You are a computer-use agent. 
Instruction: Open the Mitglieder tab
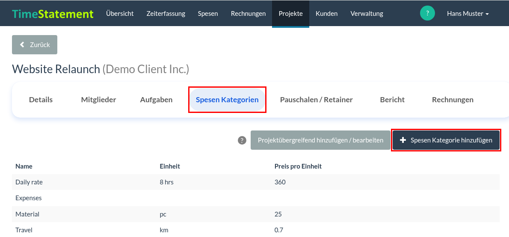tap(99, 100)
